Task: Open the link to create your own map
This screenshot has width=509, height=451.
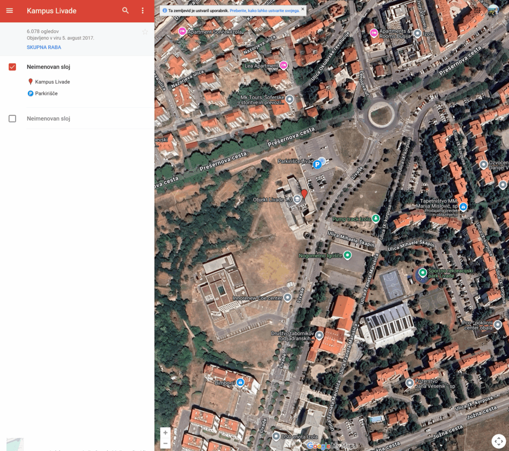Action: pos(264,10)
